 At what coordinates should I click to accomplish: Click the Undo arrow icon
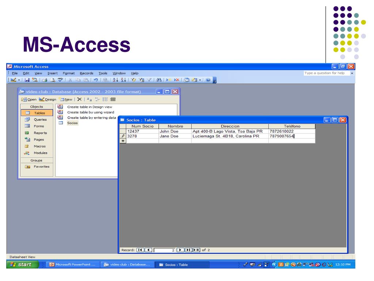(x=96, y=80)
